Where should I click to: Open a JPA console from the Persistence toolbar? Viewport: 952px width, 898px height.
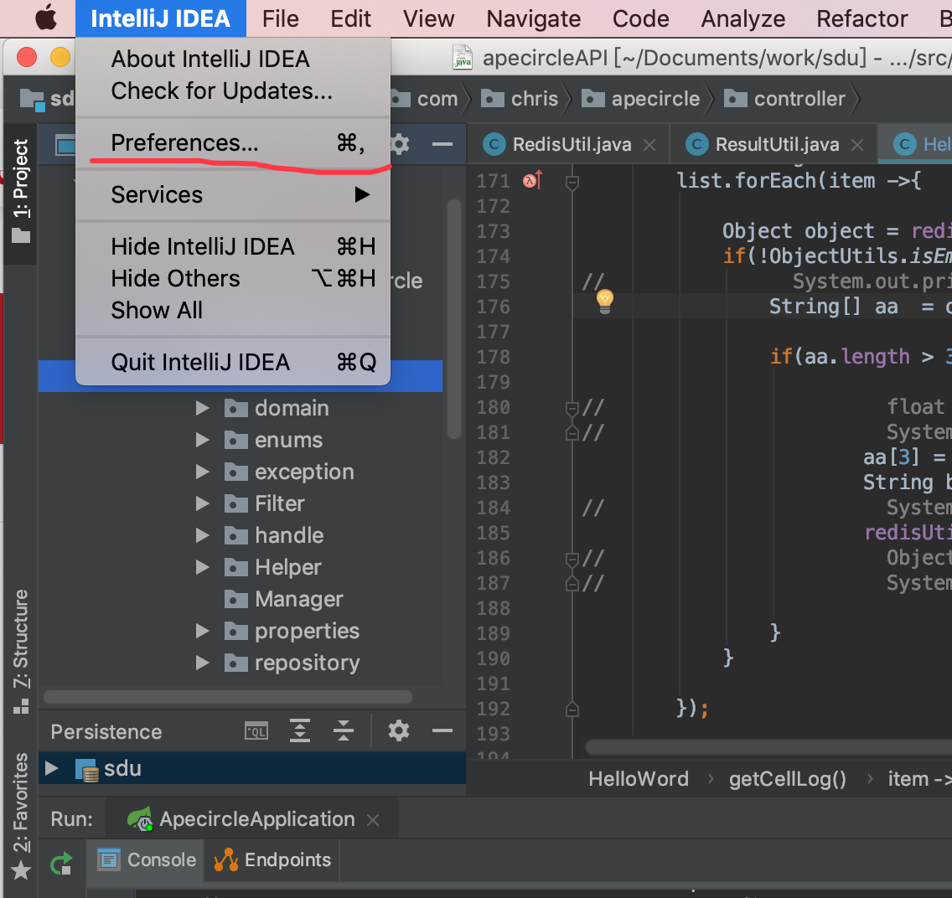tap(256, 731)
